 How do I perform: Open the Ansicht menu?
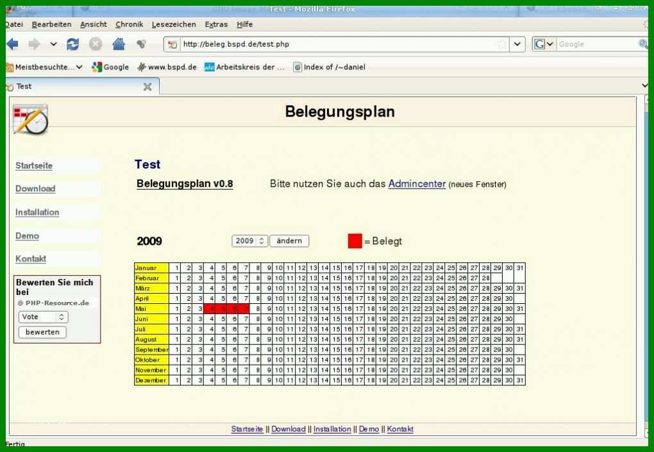pyautogui.click(x=94, y=24)
